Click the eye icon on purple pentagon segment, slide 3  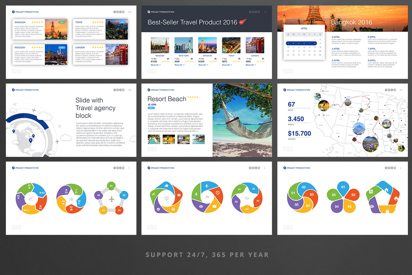point(372,206)
